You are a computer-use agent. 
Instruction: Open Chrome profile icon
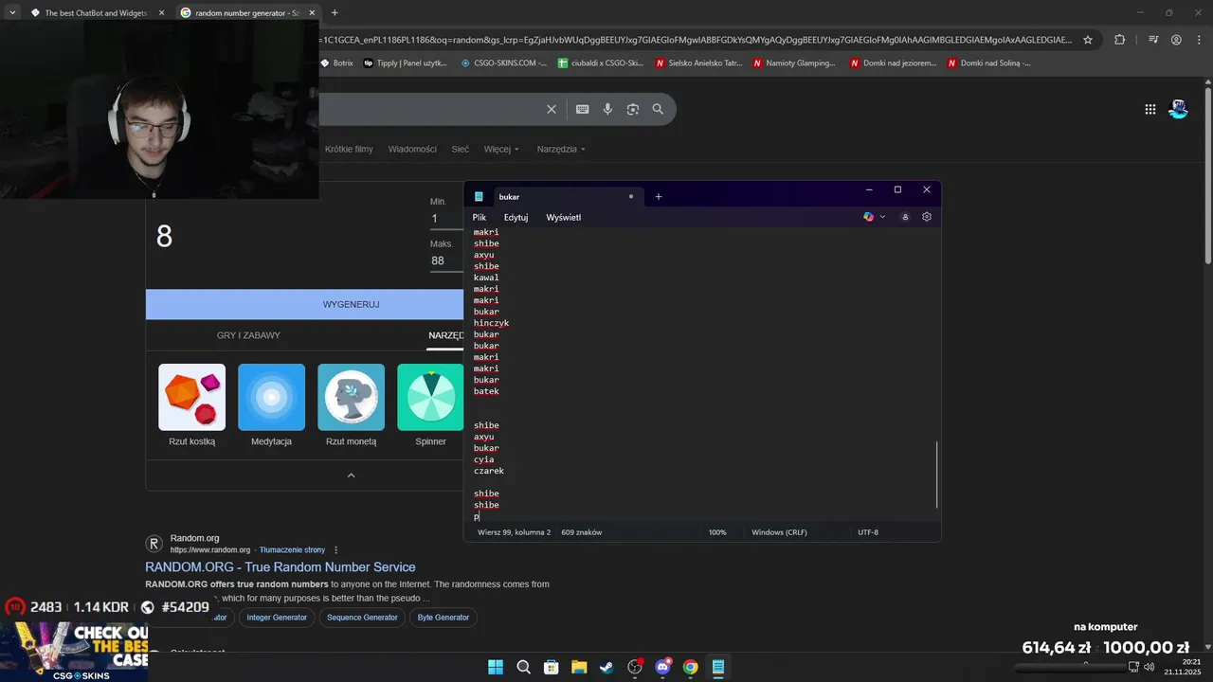click(1176, 40)
